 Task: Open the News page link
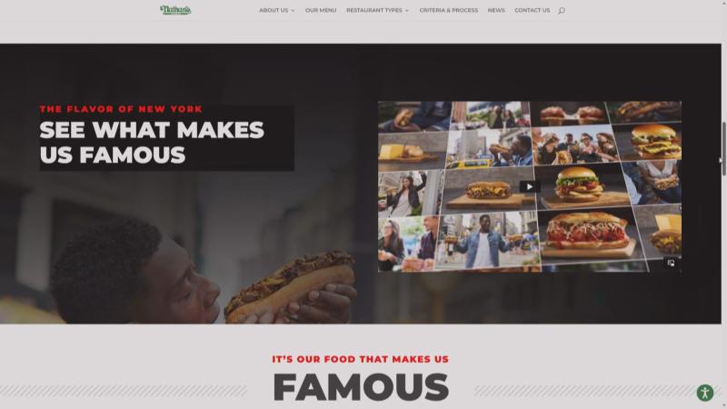(x=496, y=10)
